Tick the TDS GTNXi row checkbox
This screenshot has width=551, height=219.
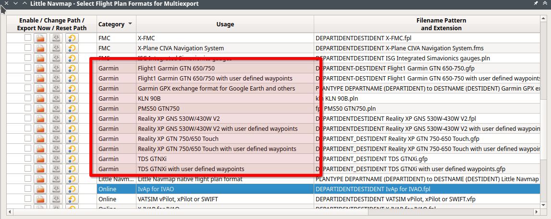pyautogui.click(x=28, y=159)
